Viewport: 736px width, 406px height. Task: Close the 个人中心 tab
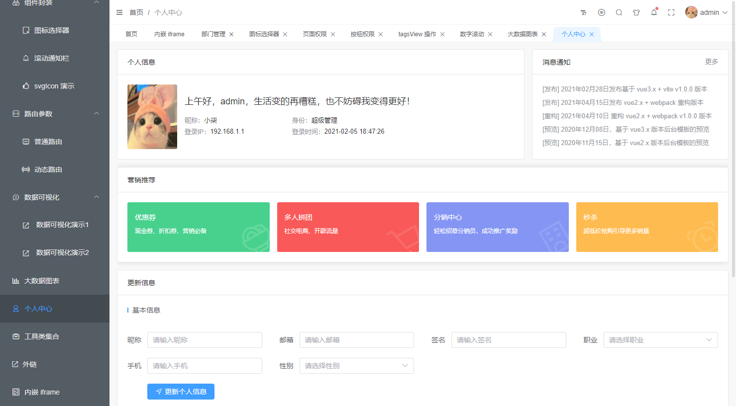point(592,34)
